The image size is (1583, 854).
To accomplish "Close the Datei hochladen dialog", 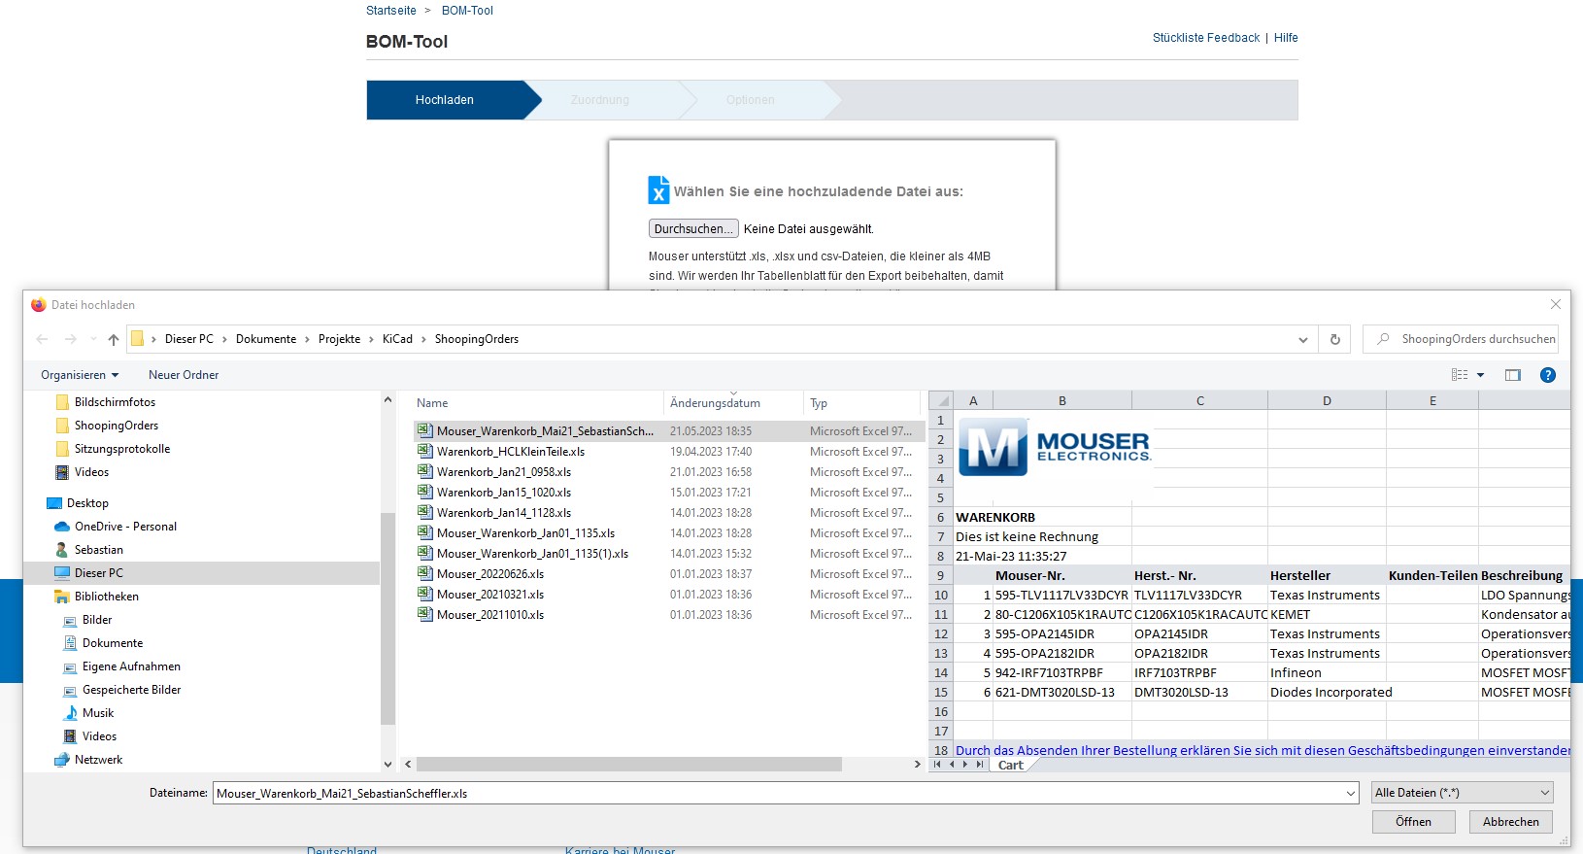I will pos(1555,304).
